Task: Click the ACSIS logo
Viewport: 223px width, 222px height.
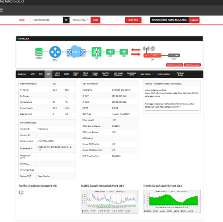Action: tap(22, 20)
